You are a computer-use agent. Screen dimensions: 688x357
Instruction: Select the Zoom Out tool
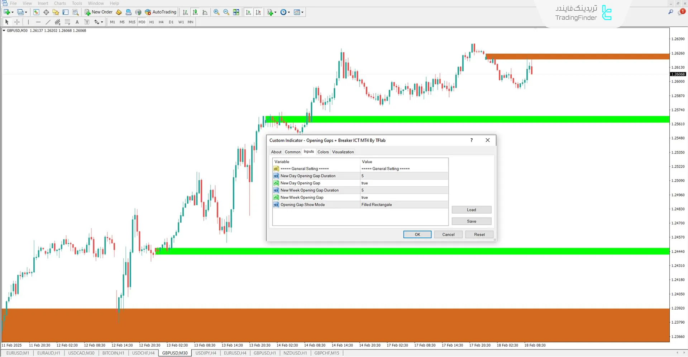(226, 12)
